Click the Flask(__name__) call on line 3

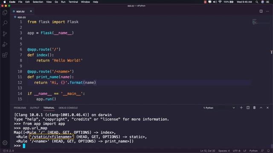[x=57, y=33]
